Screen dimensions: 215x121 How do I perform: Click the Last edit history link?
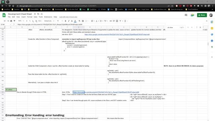click(x=68, y=17)
